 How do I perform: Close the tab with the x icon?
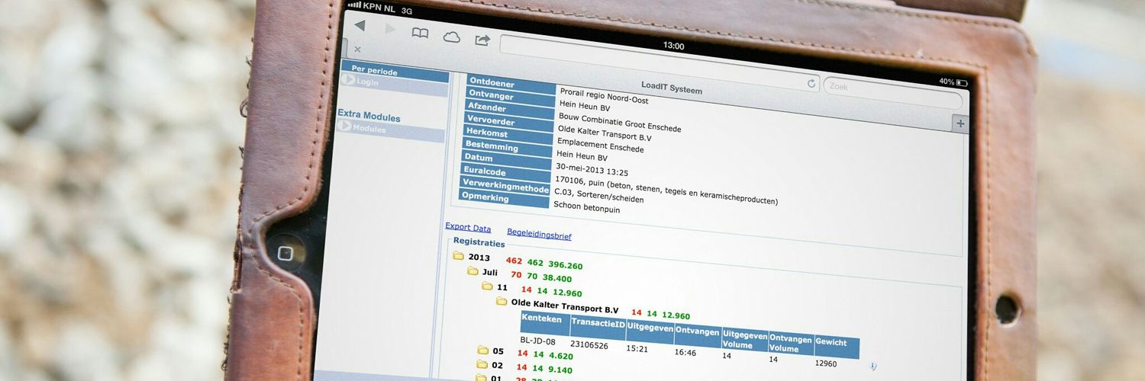(x=357, y=50)
